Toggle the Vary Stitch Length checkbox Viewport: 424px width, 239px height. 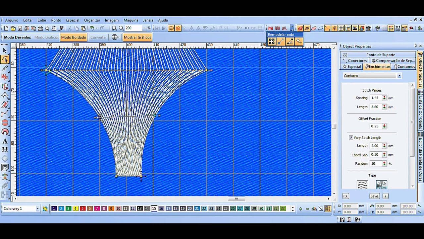[351, 137]
